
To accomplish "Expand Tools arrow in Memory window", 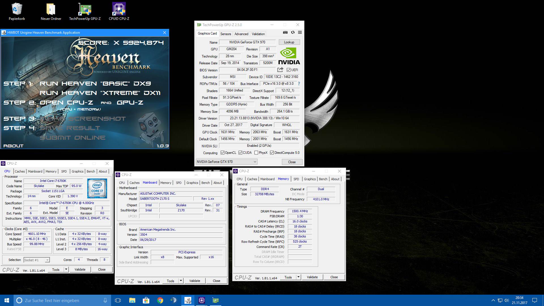I will coord(298,277).
